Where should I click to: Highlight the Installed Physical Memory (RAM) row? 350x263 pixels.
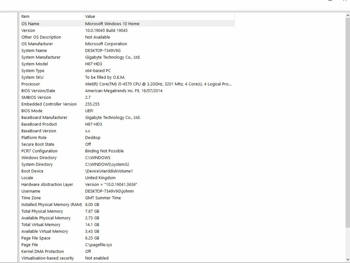click(52, 205)
